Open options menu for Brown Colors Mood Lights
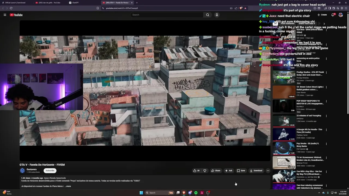Screen dimensions: 349x196 pos(326,87)
